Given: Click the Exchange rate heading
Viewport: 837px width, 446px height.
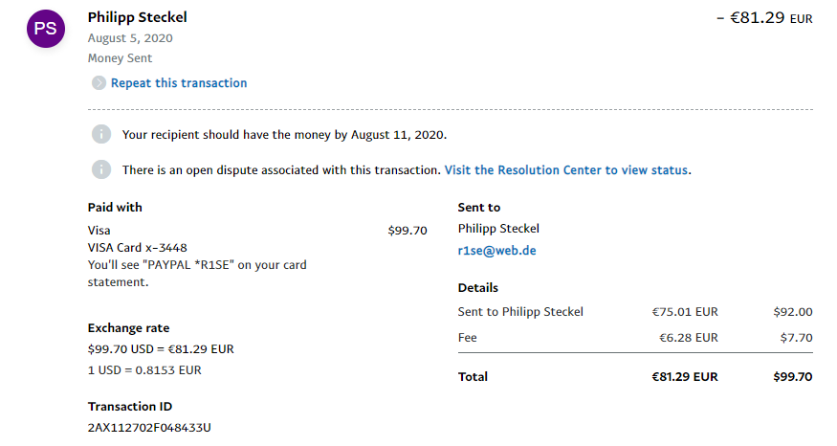Looking at the screenshot, I should tap(128, 327).
